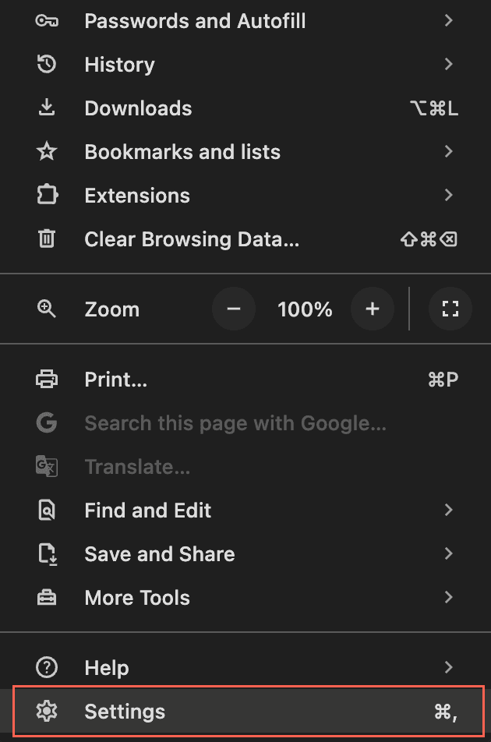Click the trash icon for Clear Browsing Data
This screenshot has height=742, width=491.
pos(47,238)
